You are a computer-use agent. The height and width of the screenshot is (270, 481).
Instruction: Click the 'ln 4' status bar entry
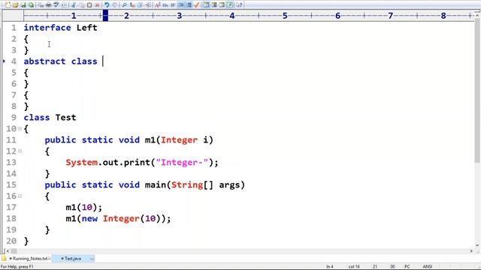(330, 267)
